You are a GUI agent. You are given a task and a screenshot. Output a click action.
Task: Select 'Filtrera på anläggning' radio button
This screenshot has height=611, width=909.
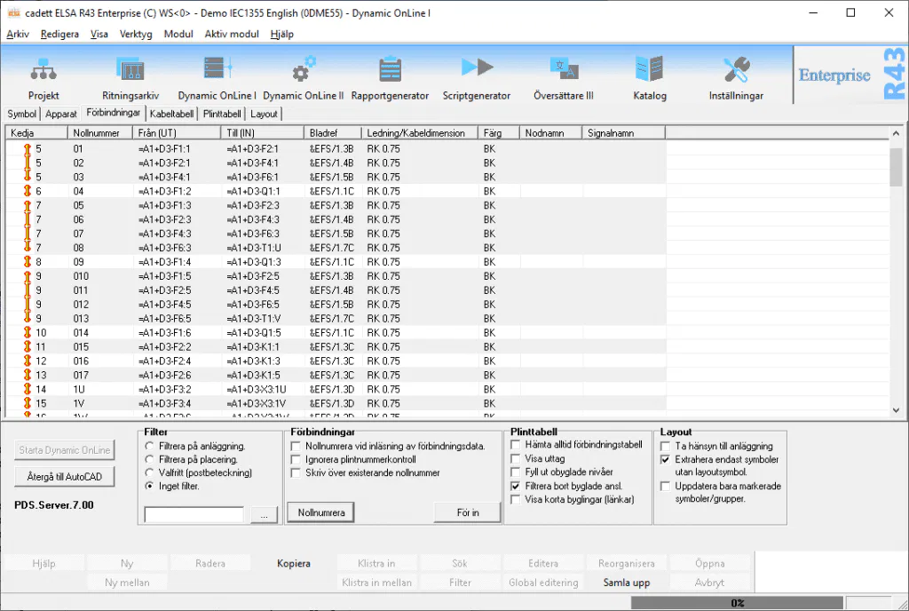[149, 447]
